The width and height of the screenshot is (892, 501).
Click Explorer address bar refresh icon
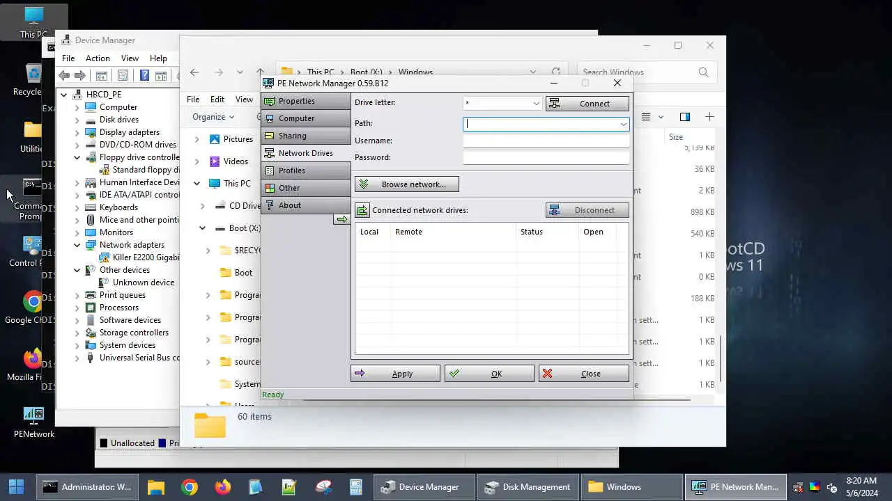[555, 72]
